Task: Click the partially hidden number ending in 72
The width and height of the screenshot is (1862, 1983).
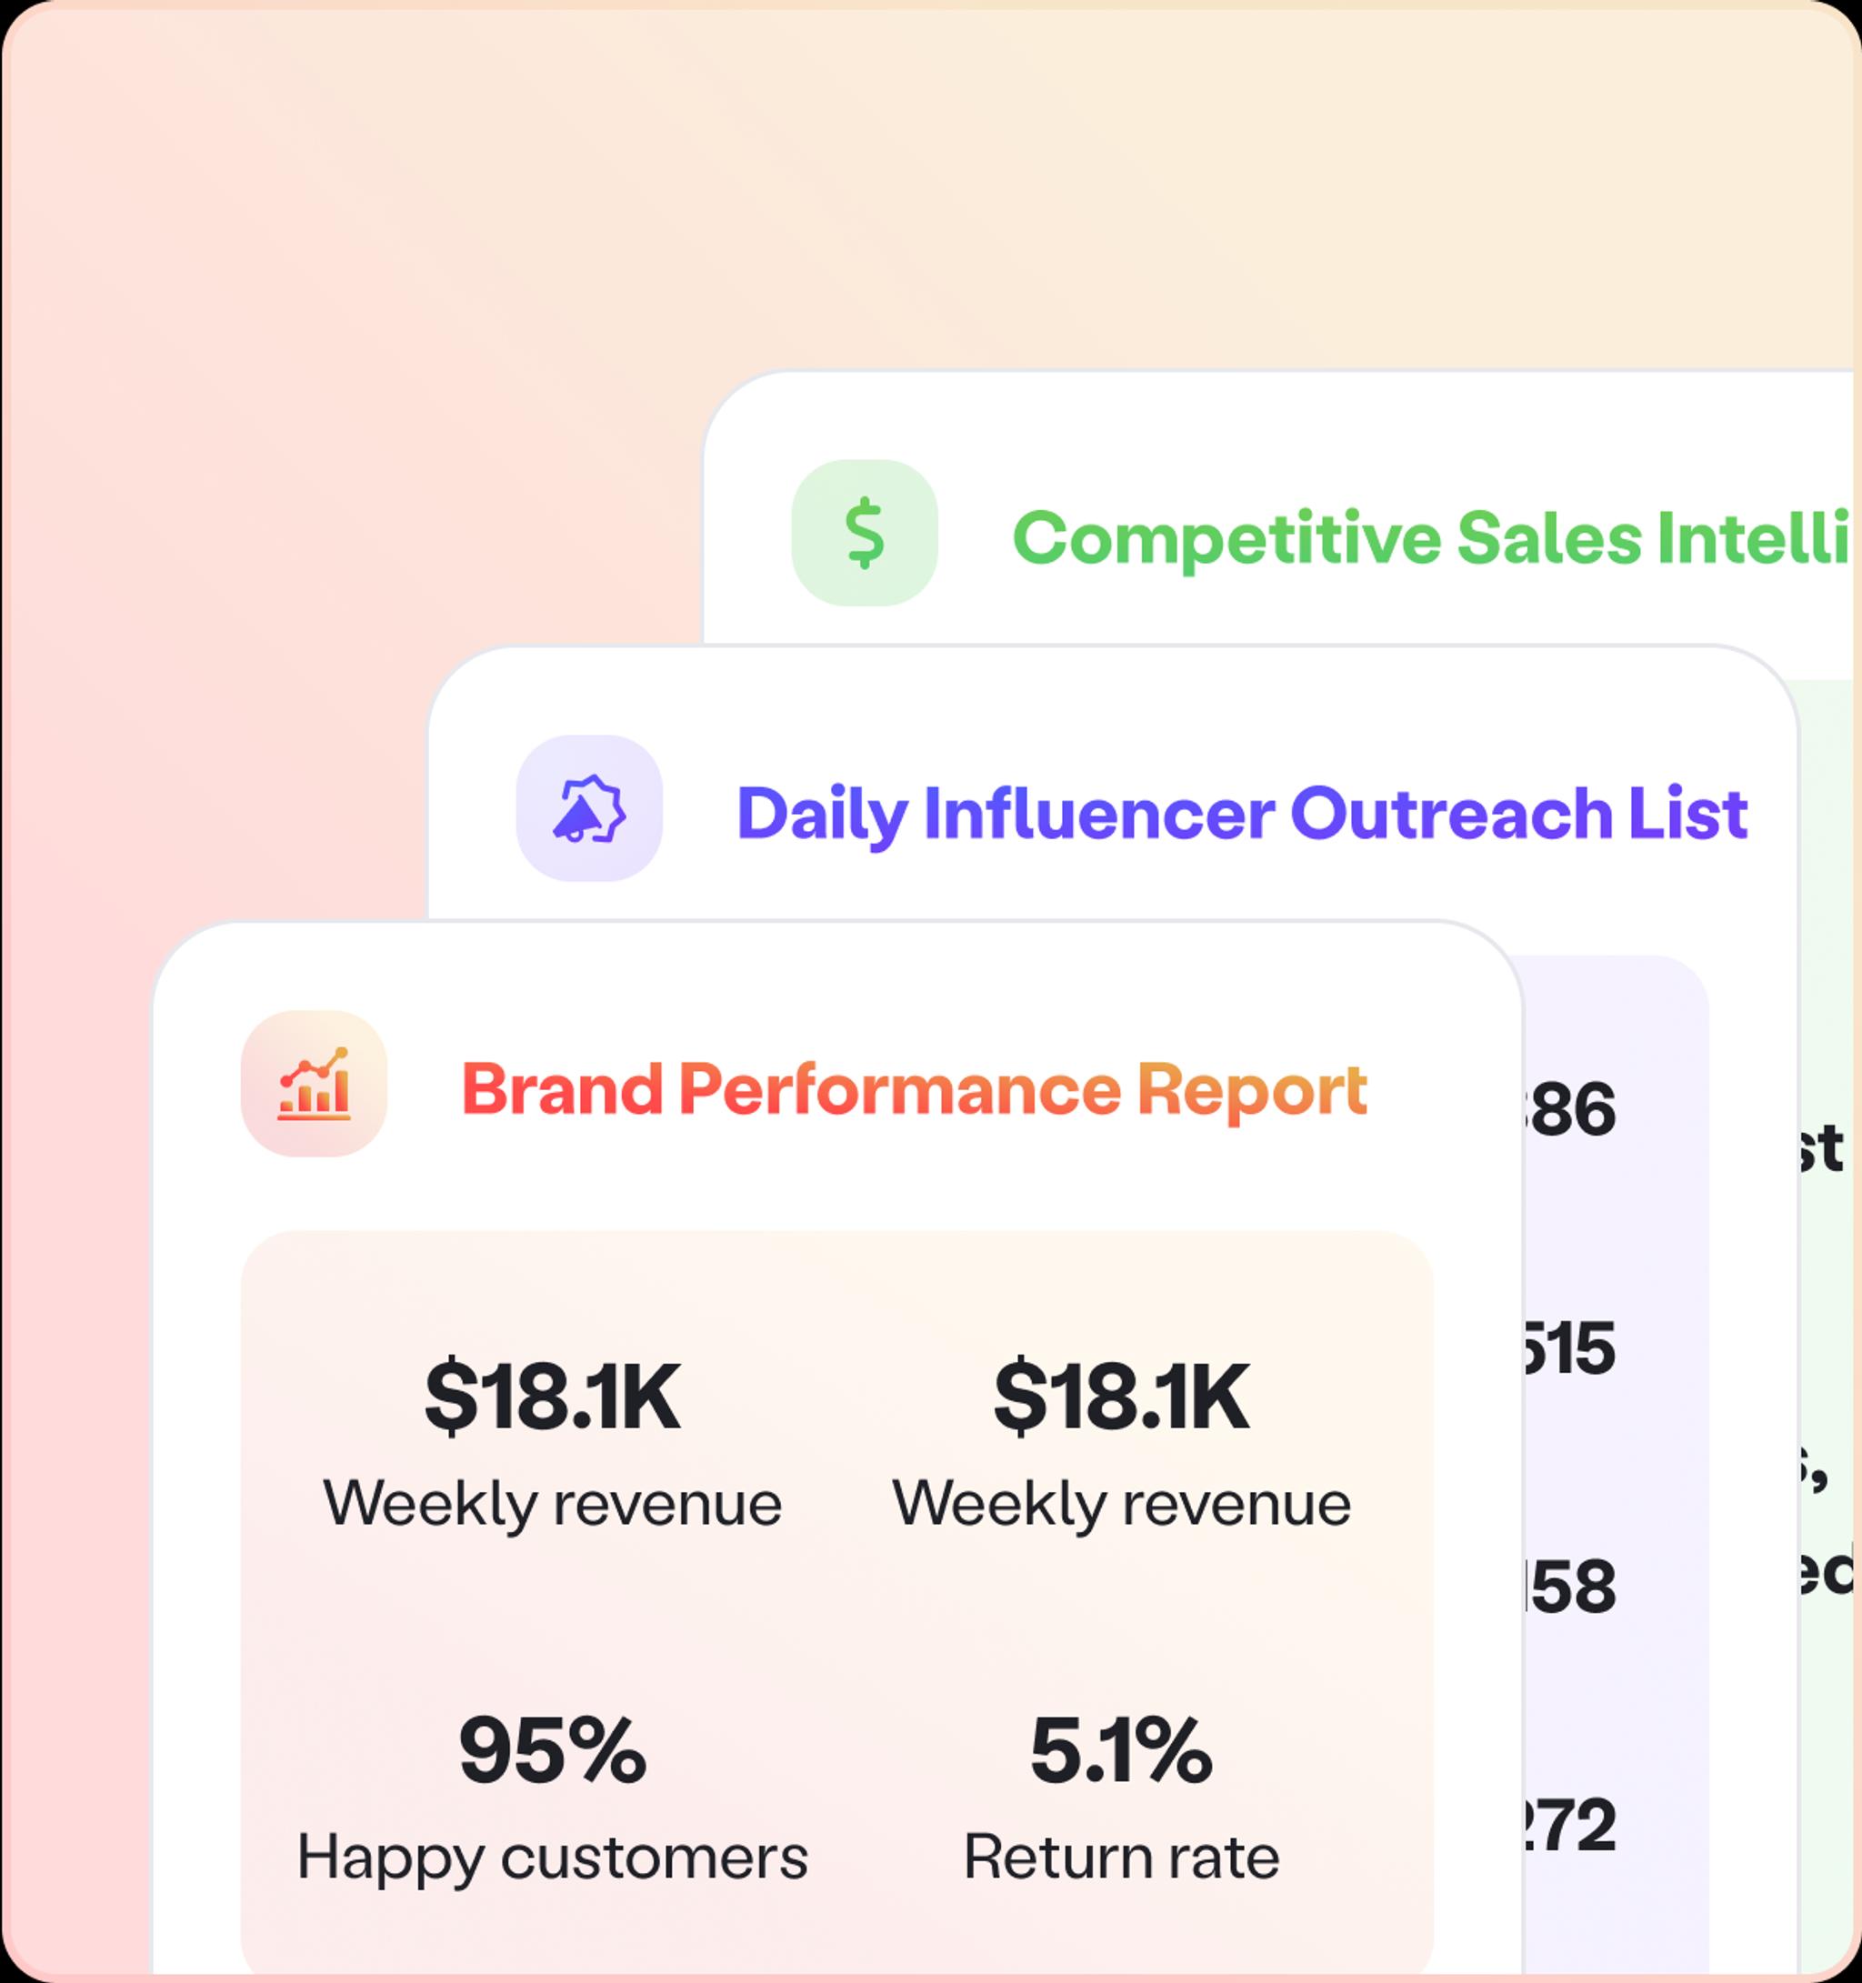Action: click(x=1568, y=1826)
